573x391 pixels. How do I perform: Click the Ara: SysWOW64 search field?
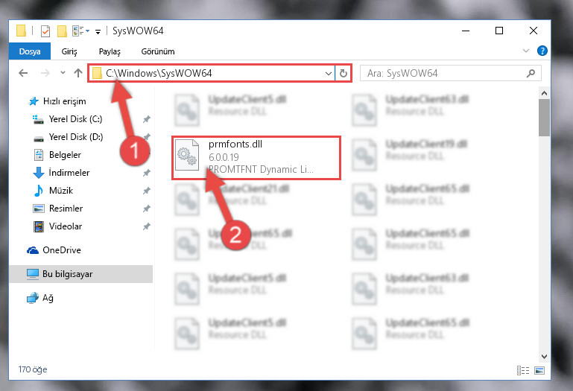446,74
